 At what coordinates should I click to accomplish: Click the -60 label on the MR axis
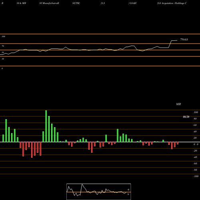tap(195, 164)
